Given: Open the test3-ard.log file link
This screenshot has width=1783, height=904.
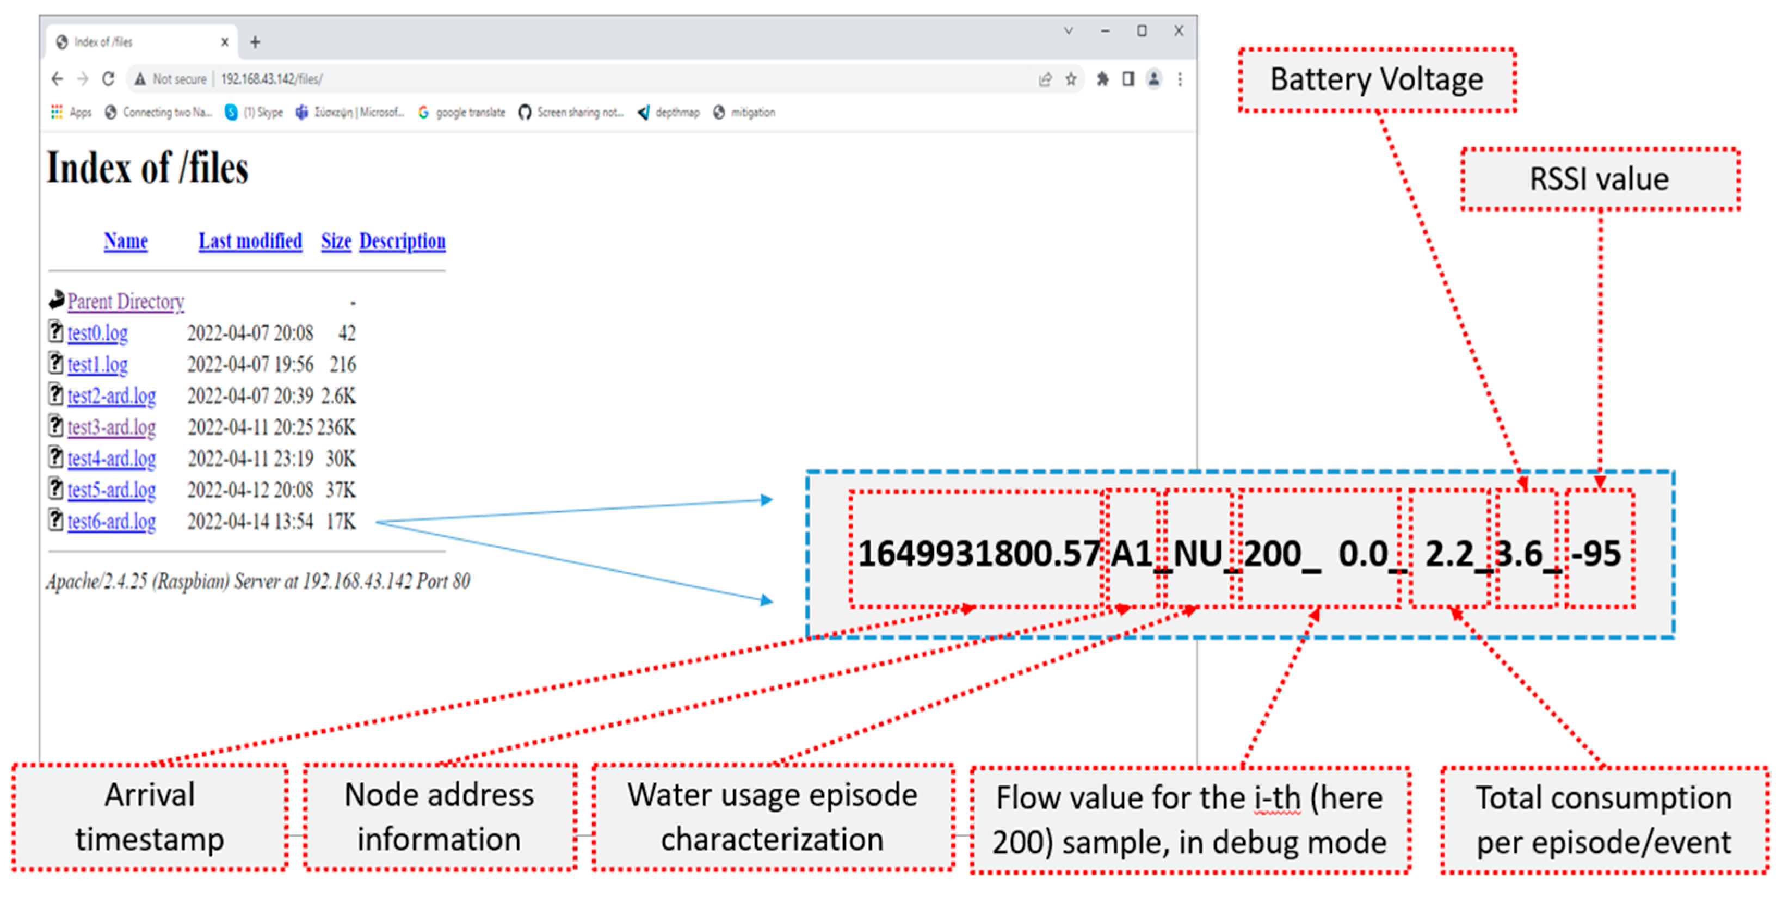Looking at the screenshot, I should (112, 427).
